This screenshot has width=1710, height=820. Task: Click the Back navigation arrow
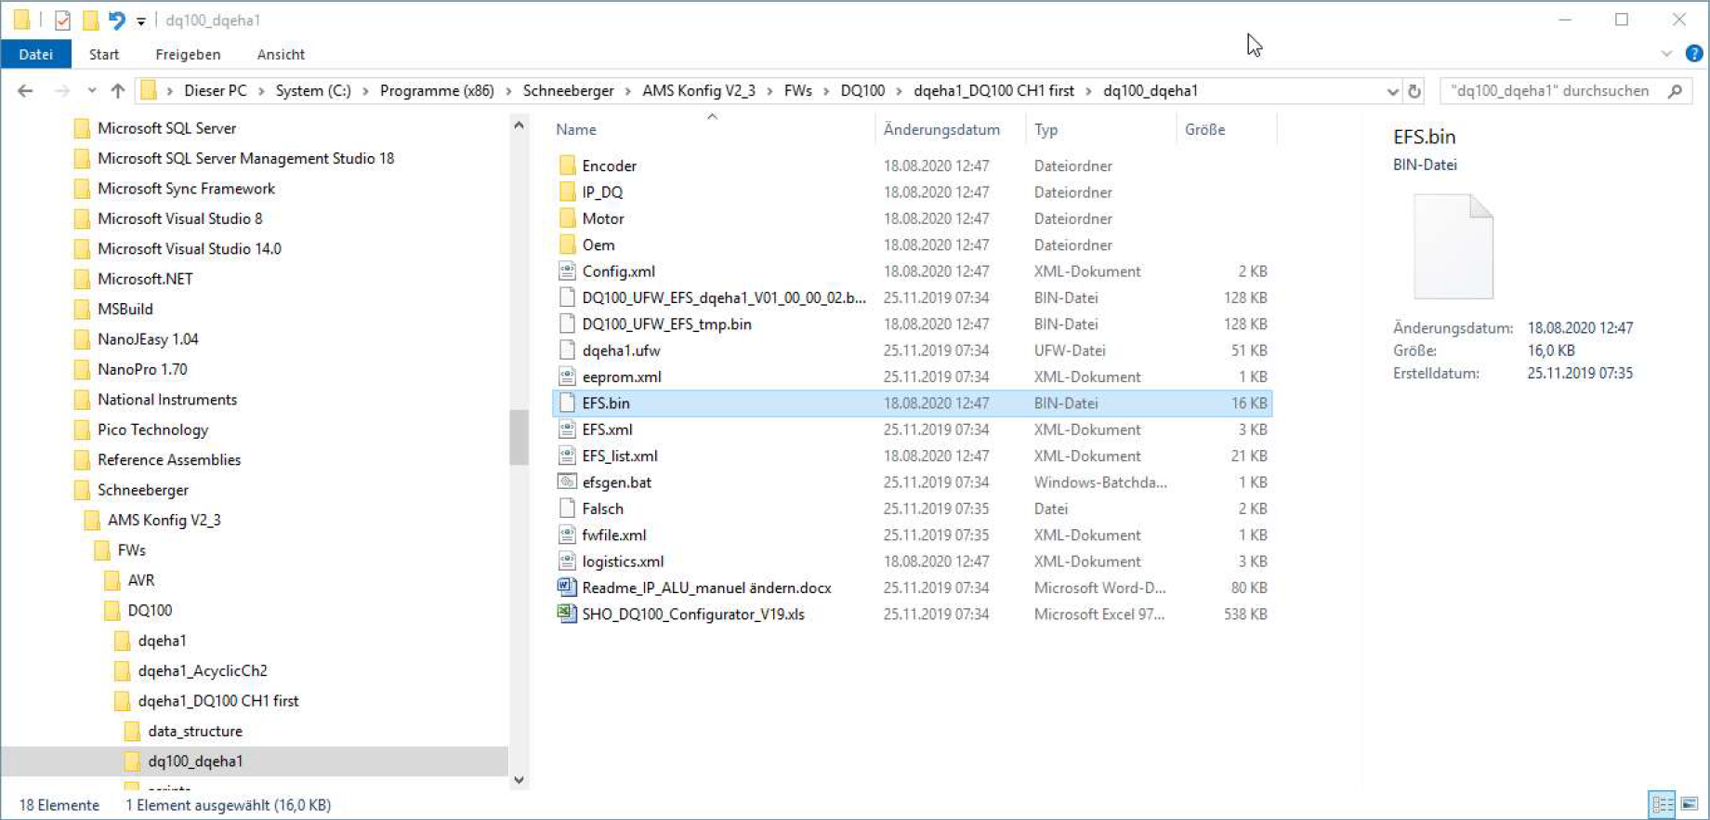(x=25, y=90)
